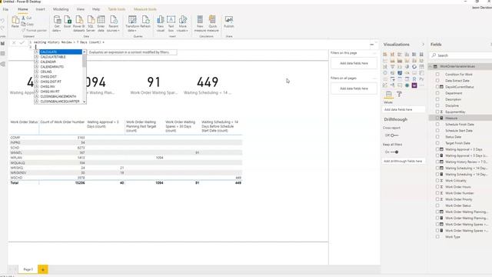Image resolution: width=492 pixels, height=277 pixels.
Task: Check the Schedule Finish Date field
Action: [437, 125]
